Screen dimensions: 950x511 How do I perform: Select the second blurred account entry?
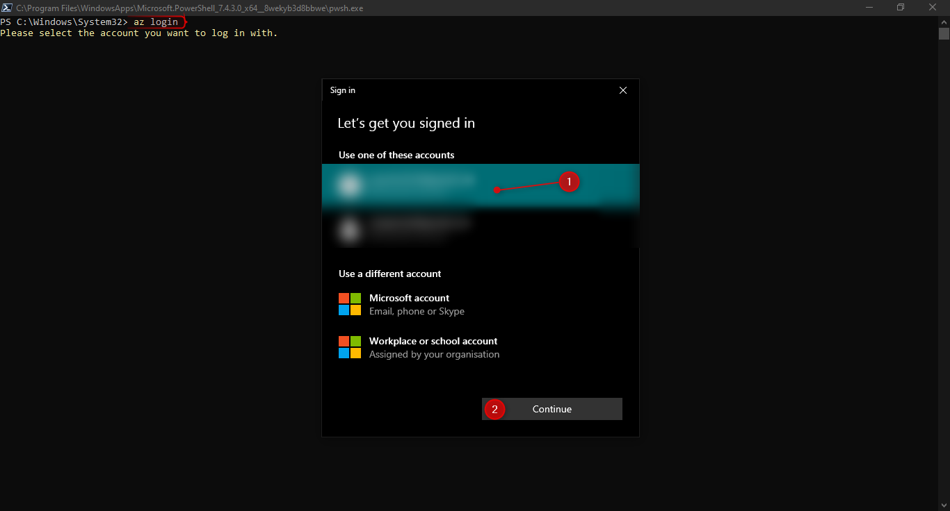[481, 228]
